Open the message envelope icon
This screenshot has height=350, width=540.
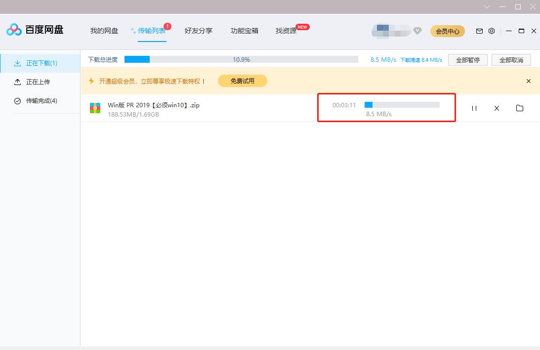pos(479,31)
